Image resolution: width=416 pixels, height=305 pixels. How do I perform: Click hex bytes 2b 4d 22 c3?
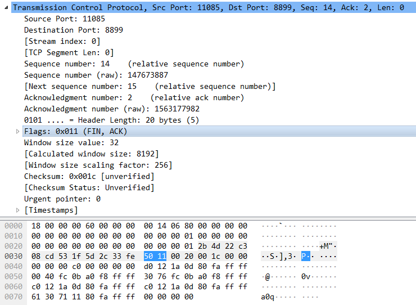[x=223, y=246]
